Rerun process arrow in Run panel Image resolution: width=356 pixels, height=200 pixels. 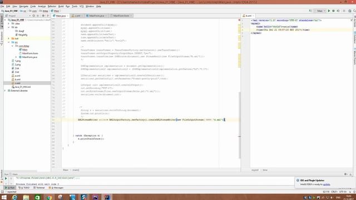click(x=6, y=178)
